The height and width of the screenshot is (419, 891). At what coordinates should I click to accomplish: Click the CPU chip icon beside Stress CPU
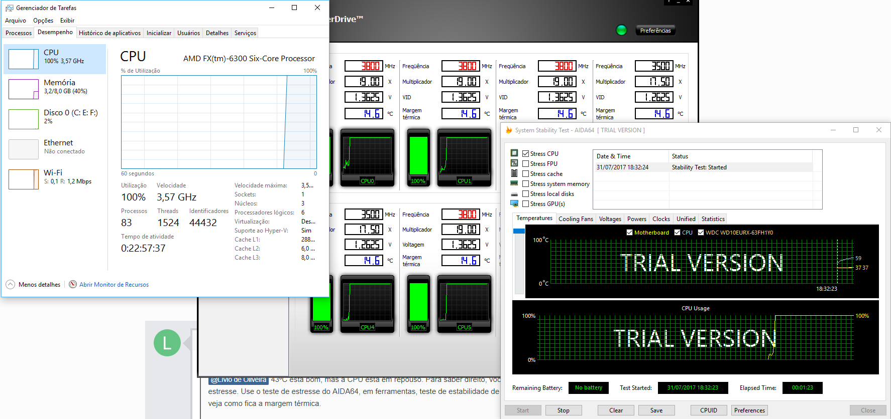[514, 153]
